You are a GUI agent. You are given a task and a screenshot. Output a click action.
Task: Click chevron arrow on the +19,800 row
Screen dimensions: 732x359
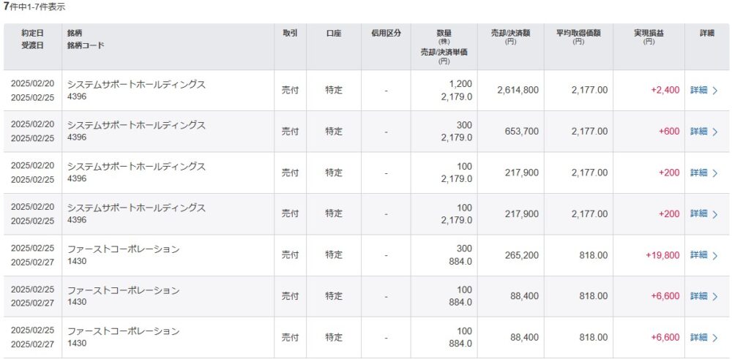[714, 255]
